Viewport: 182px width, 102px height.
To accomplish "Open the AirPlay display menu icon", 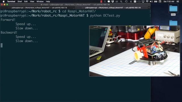I will (143, 1).
